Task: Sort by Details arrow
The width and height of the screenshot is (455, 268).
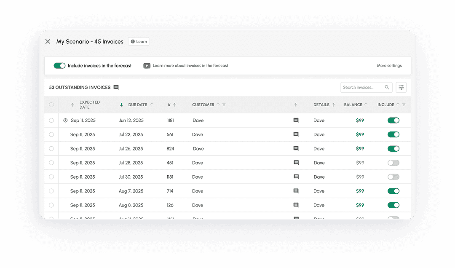Action: click(x=333, y=105)
